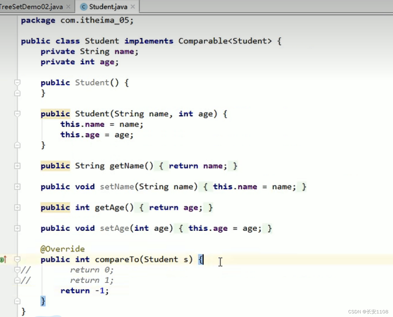
Task: Select the Student.java tab
Action: [x=108, y=6]
